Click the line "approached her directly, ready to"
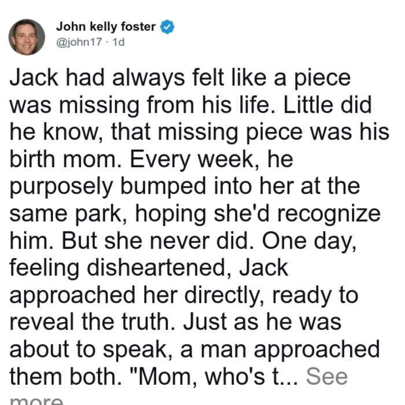 click(184, 296)
